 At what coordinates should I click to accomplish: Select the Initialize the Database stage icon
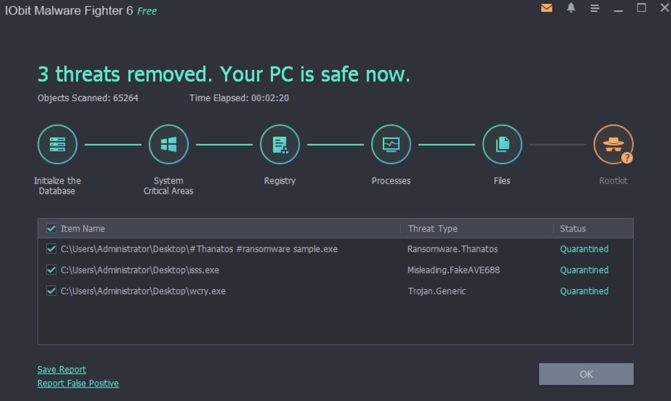57,144
